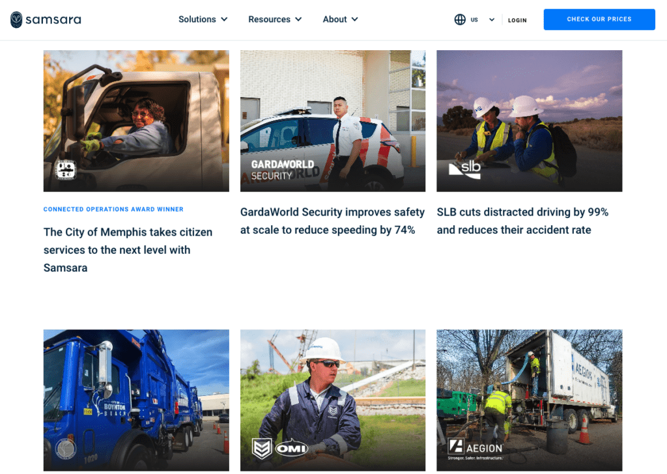Click the shield logo beside OMI
The width and height of the screenshot is (667, 474).
point(262,449)
